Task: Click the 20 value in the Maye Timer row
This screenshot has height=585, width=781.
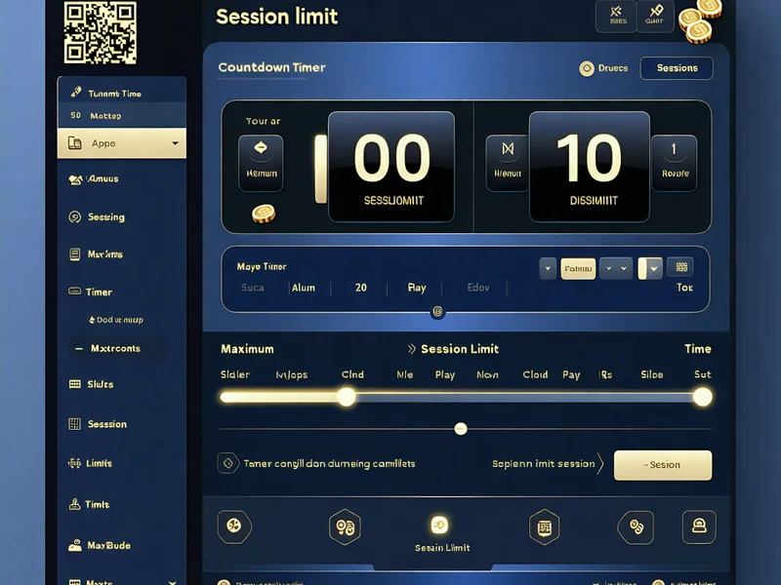Action: [360, 289]
